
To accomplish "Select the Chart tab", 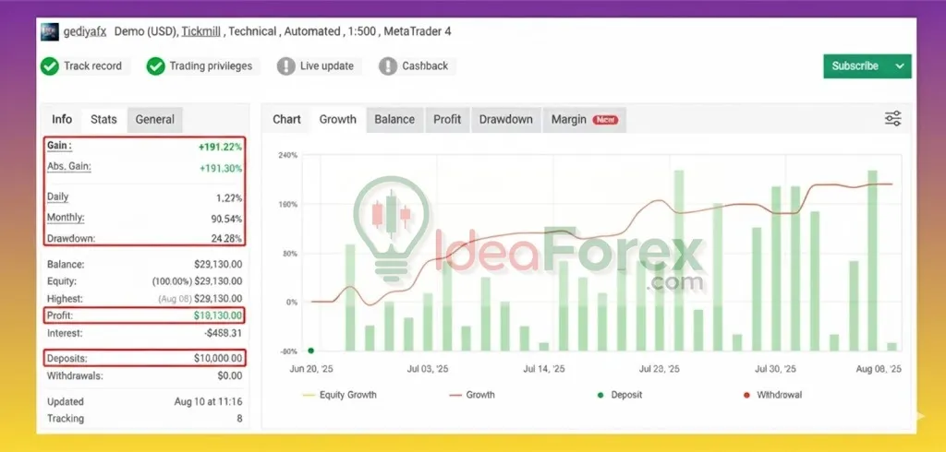I will 286,119.
